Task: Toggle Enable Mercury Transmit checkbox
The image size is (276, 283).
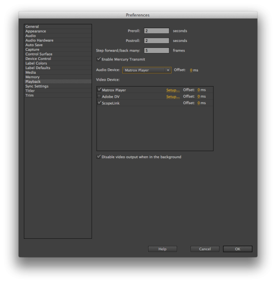Action: click(99, 59)
